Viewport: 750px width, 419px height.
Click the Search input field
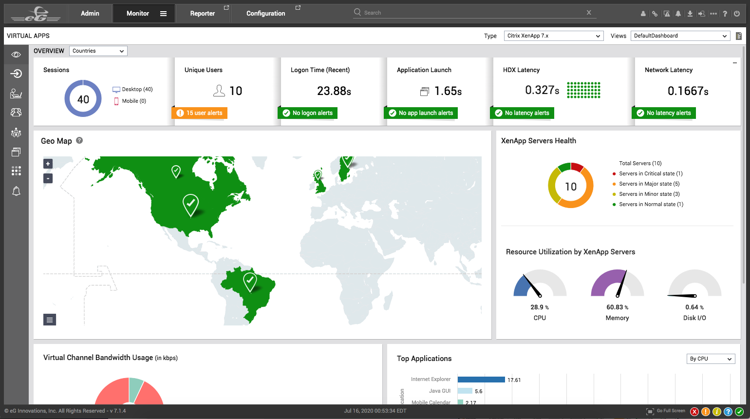coord(475,13)
